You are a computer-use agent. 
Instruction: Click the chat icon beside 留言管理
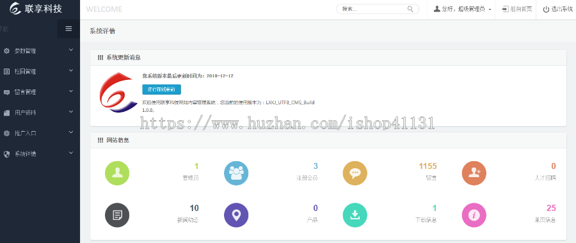6,93
